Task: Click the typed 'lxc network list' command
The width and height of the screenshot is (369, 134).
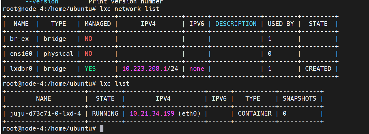Action: point(129,9)
